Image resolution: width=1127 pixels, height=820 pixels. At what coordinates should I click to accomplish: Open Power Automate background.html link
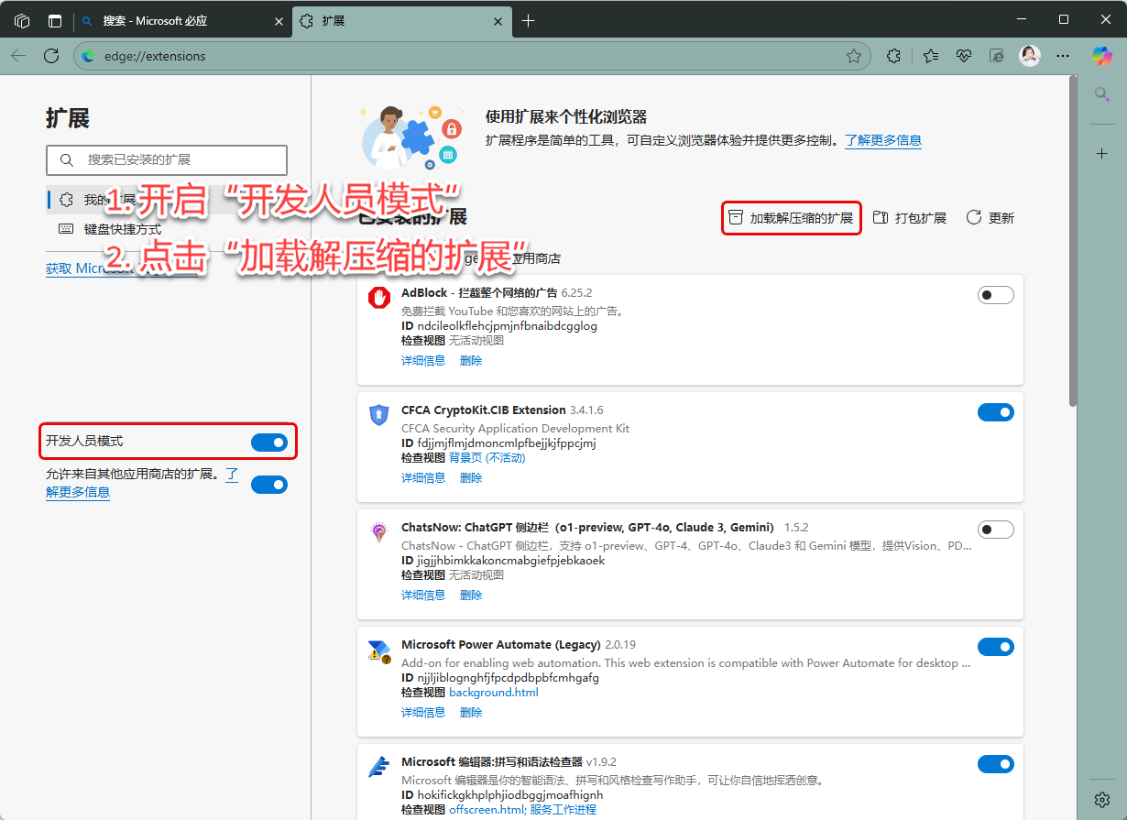point(494,692)
